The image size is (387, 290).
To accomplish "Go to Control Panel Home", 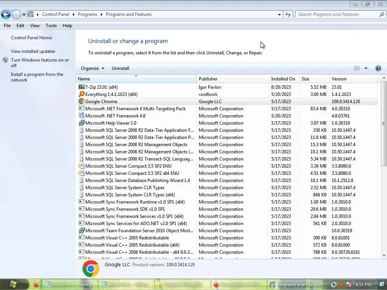I will (31, 38).
